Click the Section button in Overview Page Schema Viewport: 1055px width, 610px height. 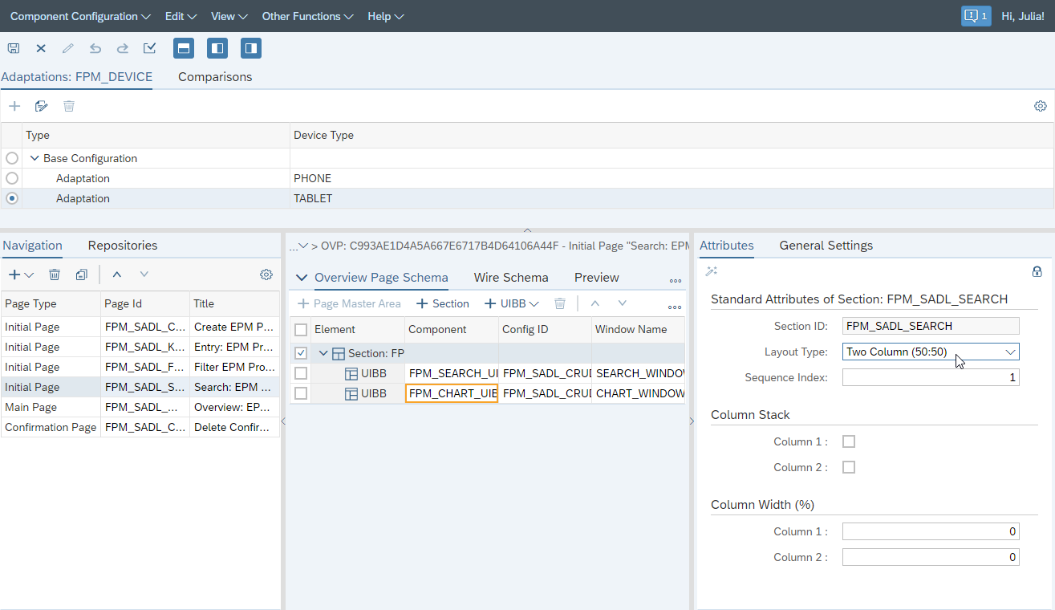click(x=442, y=303)
